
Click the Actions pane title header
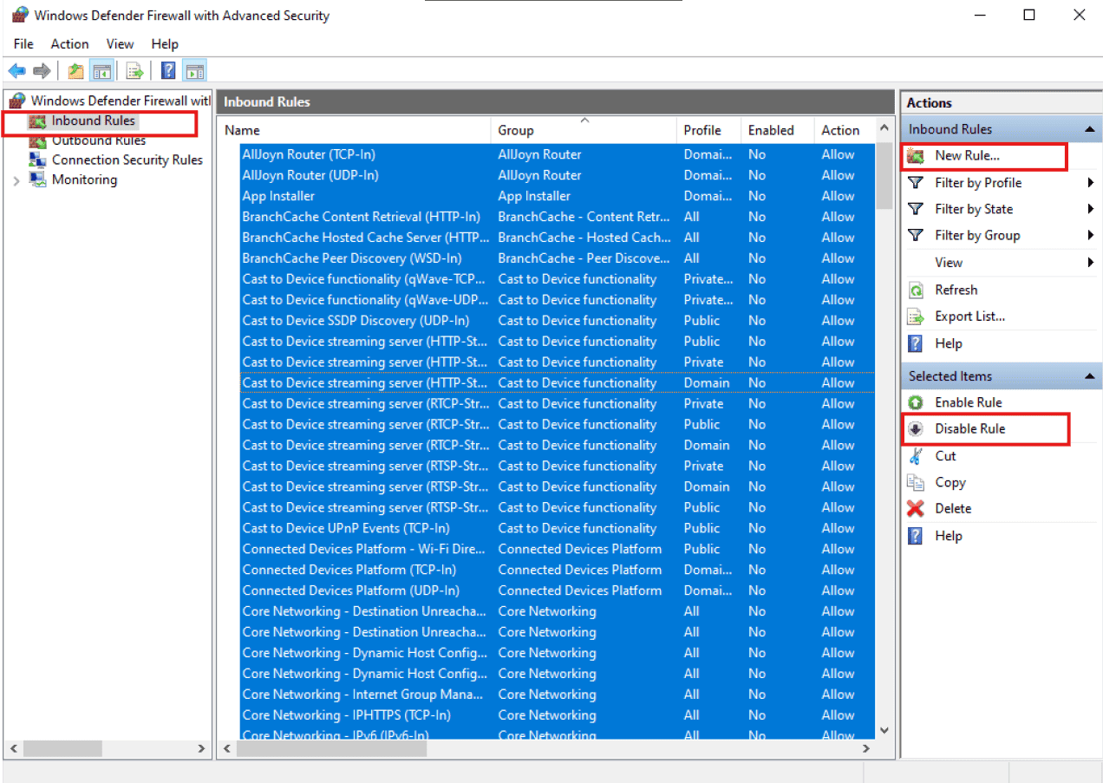click(x=1002, y=102)
